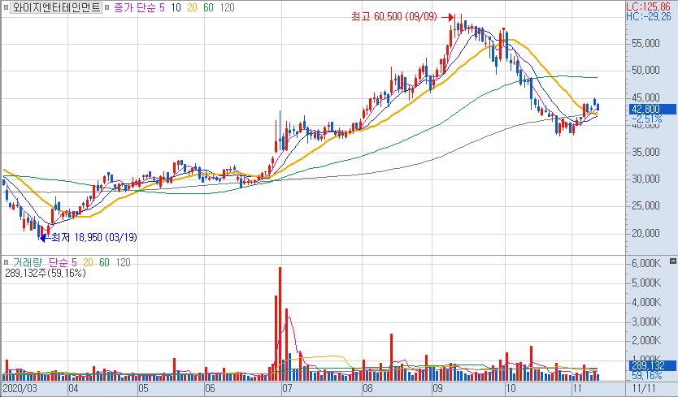Select the 종가 단순 legend label
This screenshot has height=397, width=678.
tap(134, 7)
